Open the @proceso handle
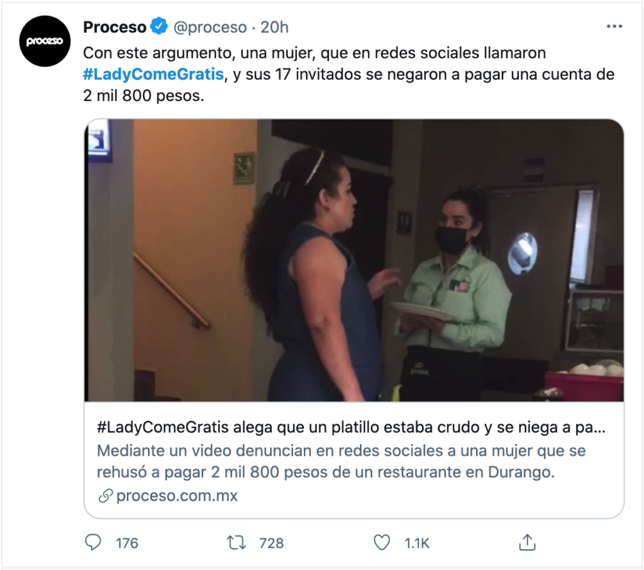The width and height of the screenshot is (644, 570). pos(210,27)
